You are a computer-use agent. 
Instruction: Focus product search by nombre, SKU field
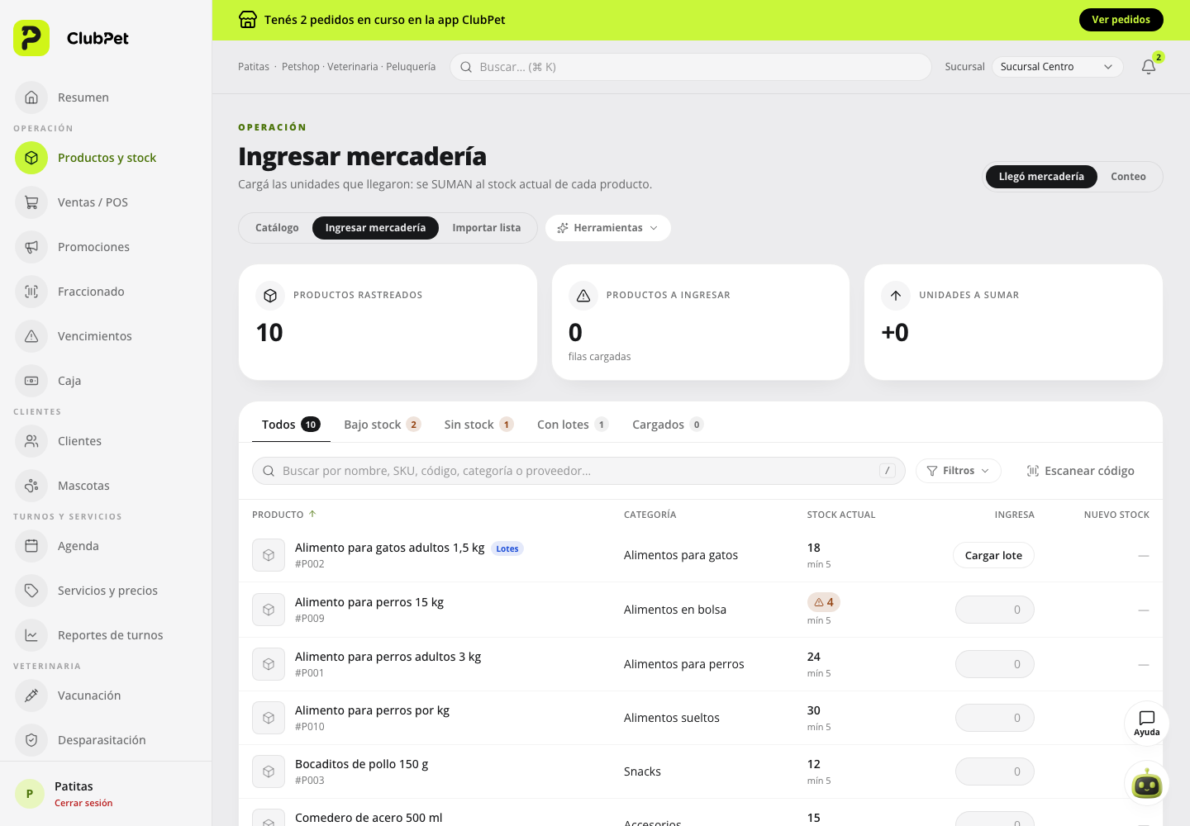click(x=578, y=471)
